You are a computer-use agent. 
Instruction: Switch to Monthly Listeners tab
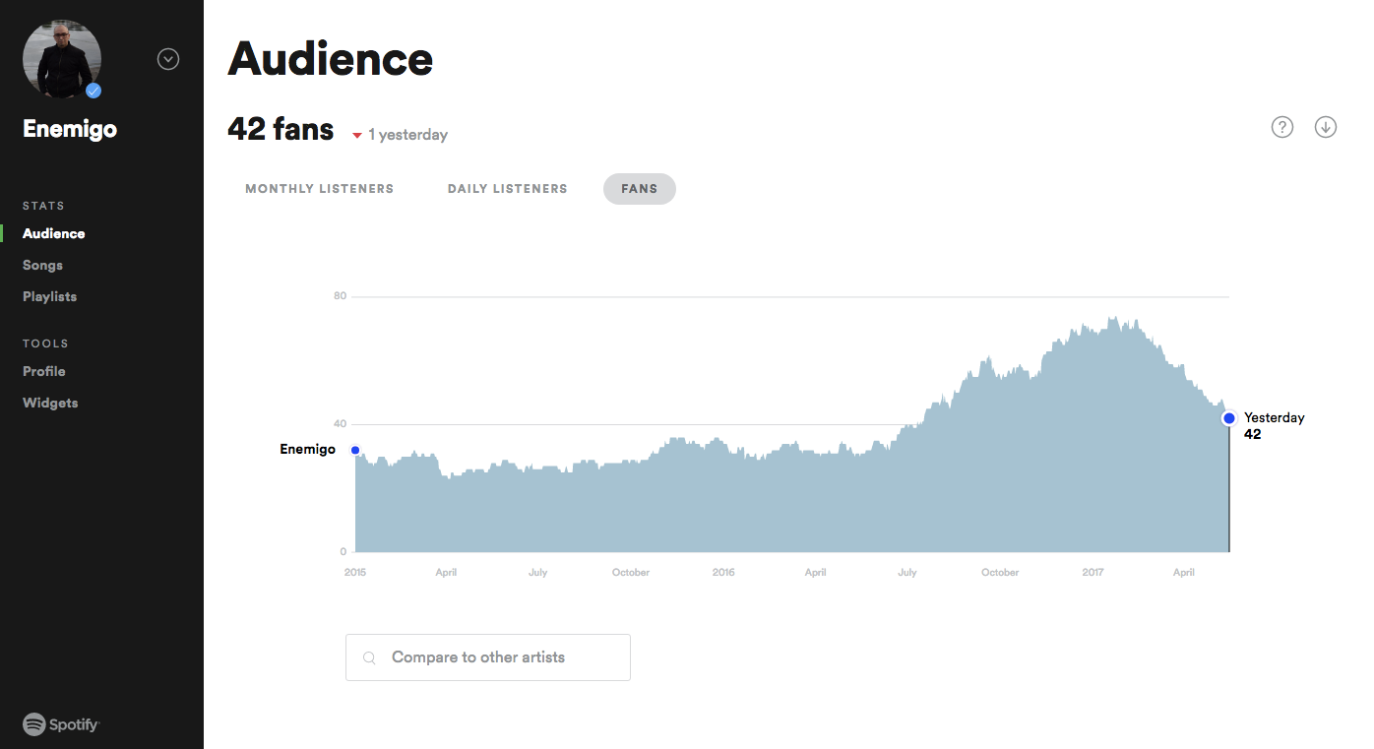319,189
